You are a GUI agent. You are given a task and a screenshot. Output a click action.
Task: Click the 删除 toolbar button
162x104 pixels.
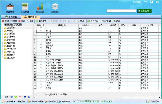click(22, 21)
